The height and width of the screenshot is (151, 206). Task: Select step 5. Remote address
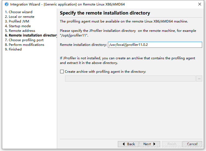(x=20, y=30)
